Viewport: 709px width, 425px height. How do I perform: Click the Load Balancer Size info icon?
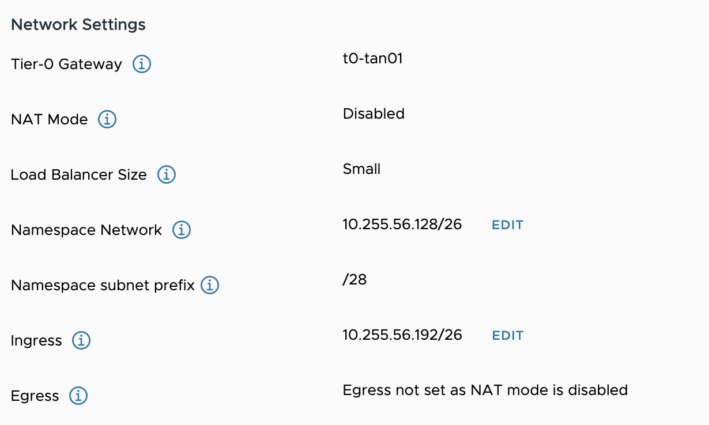166,174
